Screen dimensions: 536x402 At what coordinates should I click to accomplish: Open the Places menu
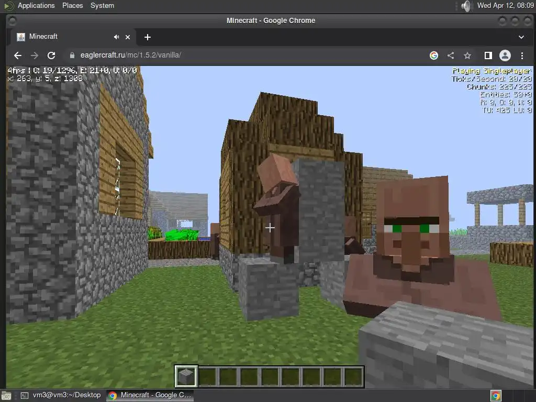tap(72, 5)
